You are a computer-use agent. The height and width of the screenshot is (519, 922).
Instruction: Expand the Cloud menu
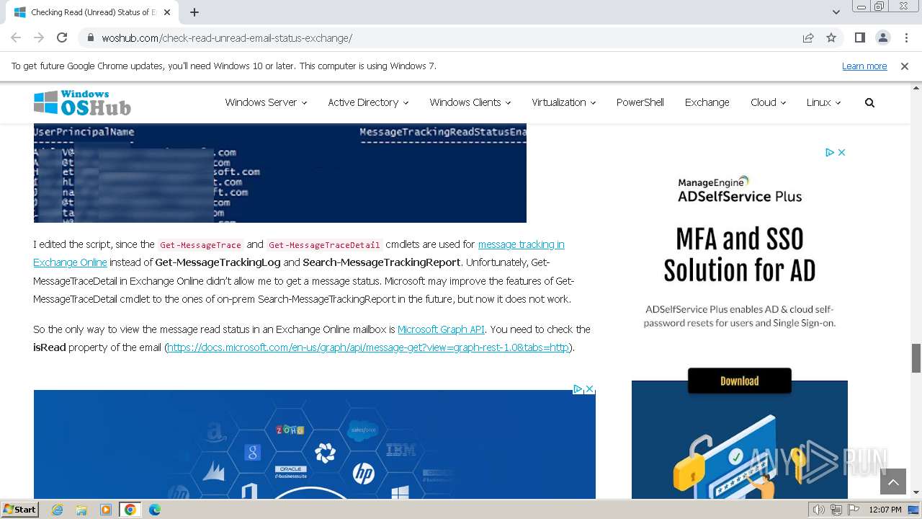[768, 102]
